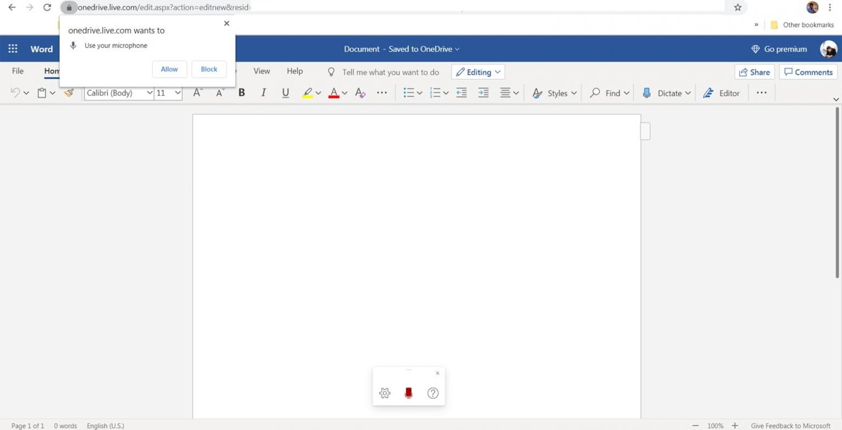The height and width of the screenshot is (430, 842).
Task: Switch to the View ribbon tab
Action: (x=261, y=71)
